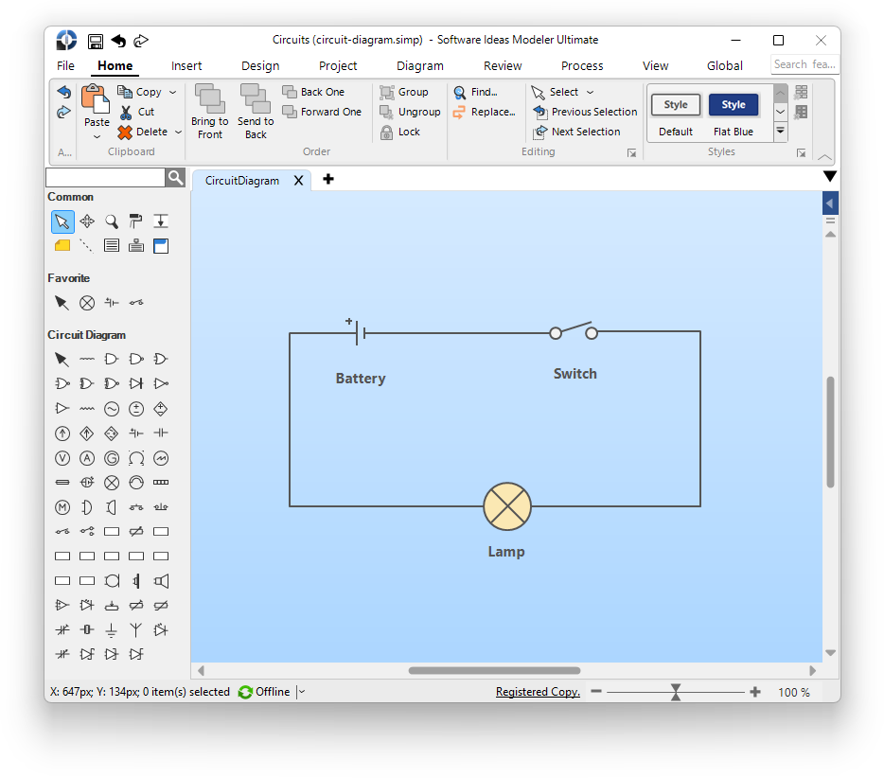Screen dimensions: 884x778
Task: Click the toolbox search magnifier button
Action: [175, 178]
